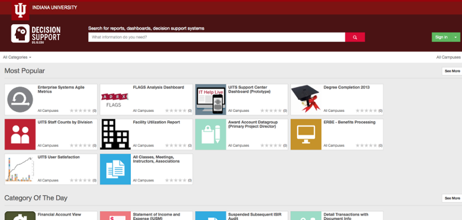Click the black building Facility Utilization icon
This screenshot has height=220, width=462.
116,134
